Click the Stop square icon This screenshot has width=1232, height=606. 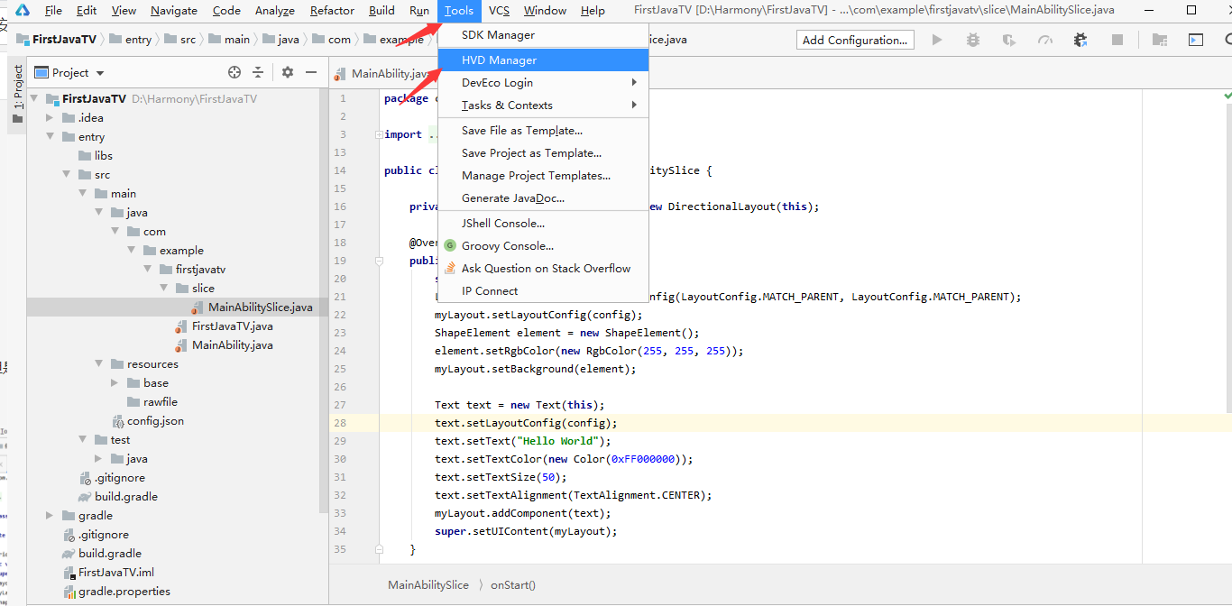pyautogui.click(x=1117, y=40)
